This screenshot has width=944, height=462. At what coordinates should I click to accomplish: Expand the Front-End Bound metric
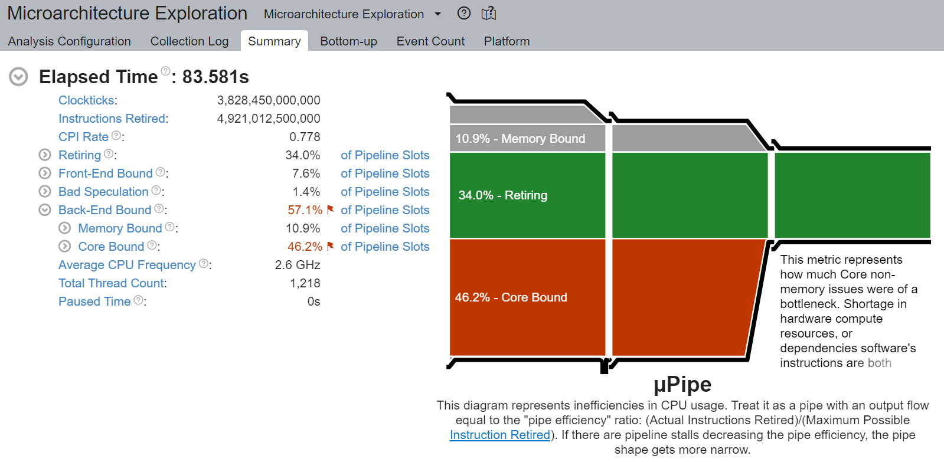(45, 173)
